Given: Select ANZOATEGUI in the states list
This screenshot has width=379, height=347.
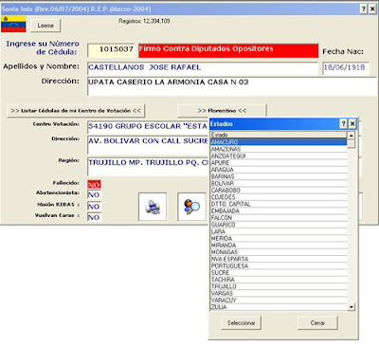Looking at the screenshot, I should coord(279,155).
